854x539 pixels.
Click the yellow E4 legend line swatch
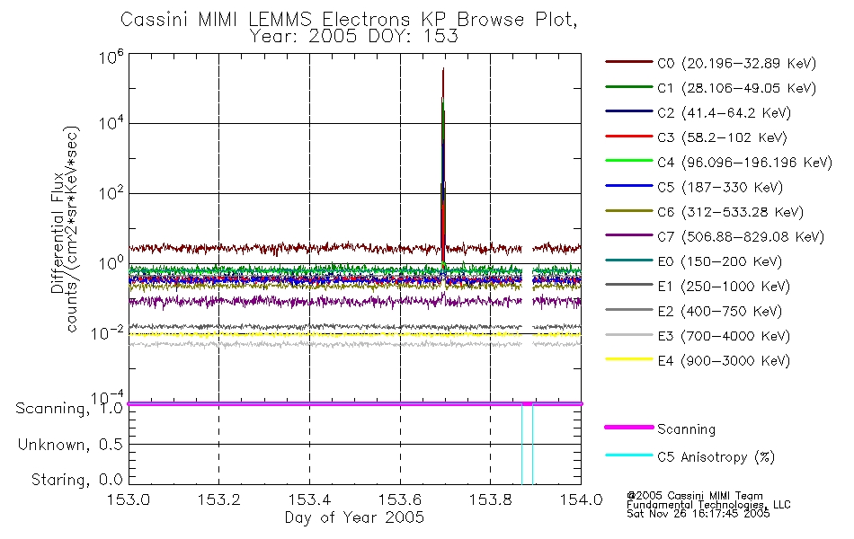[629, 359]
